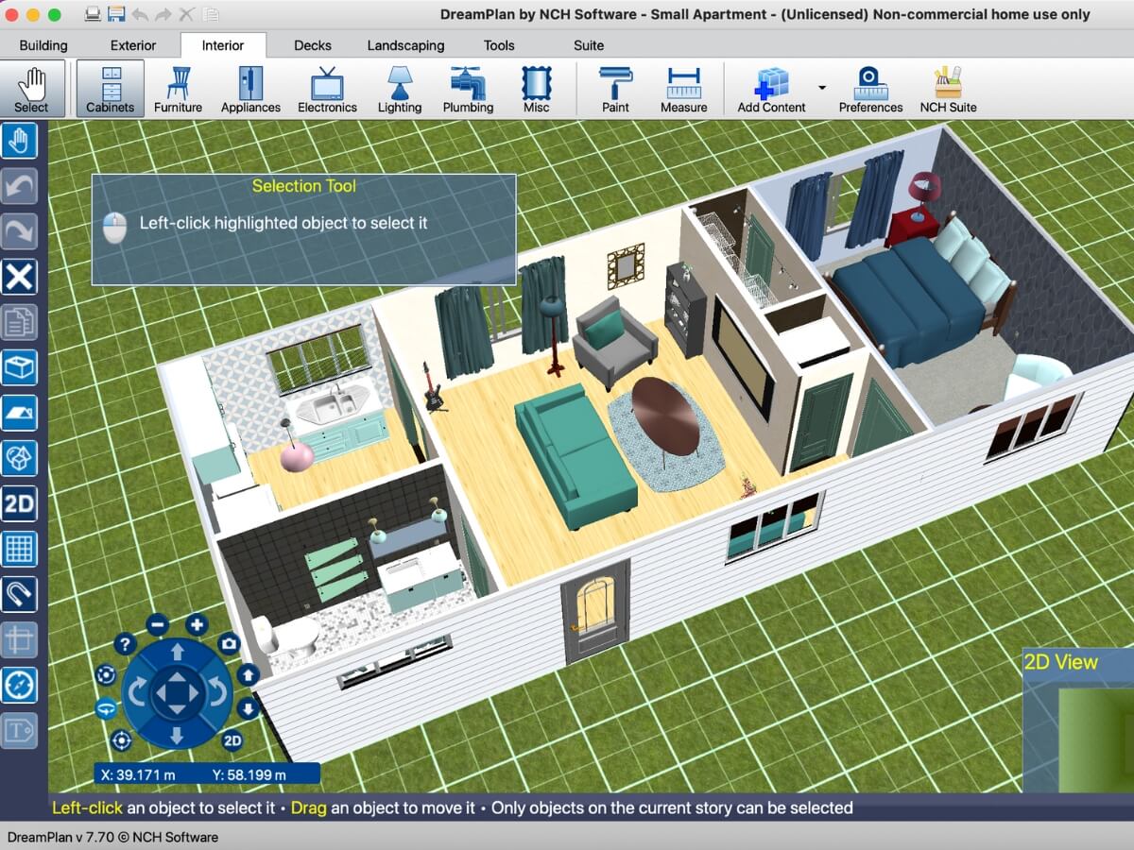Choose the Lighting tool

400,90
